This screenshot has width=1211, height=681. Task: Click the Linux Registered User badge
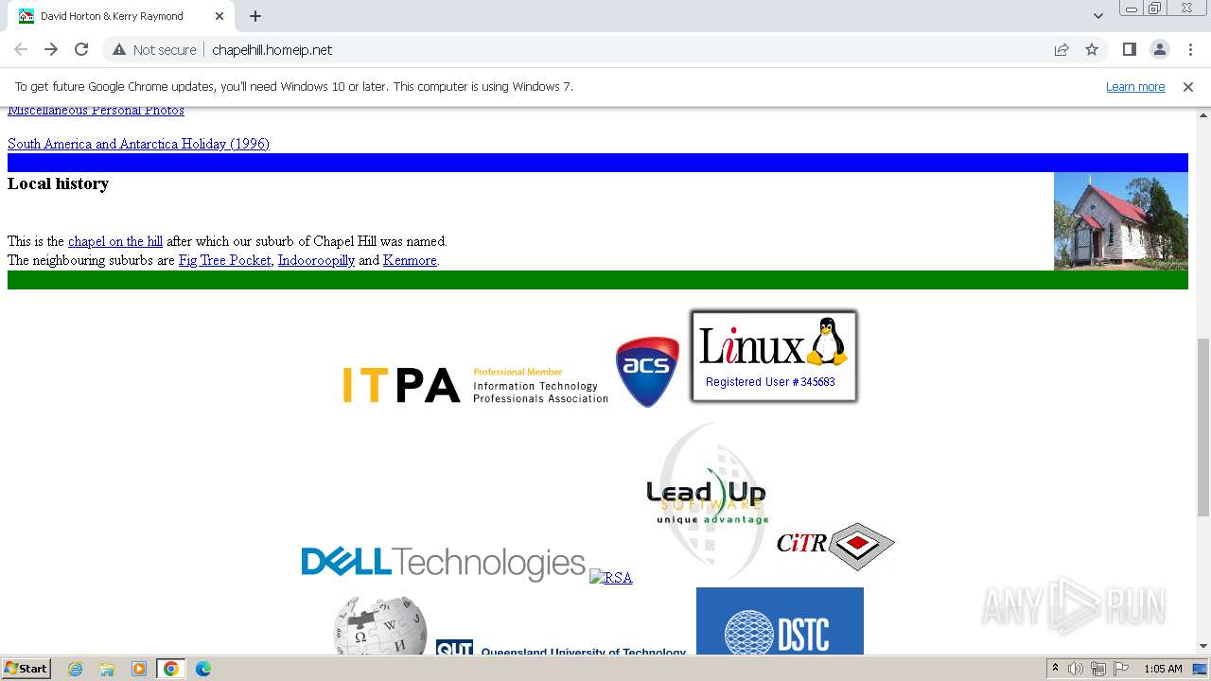[774, 357]
